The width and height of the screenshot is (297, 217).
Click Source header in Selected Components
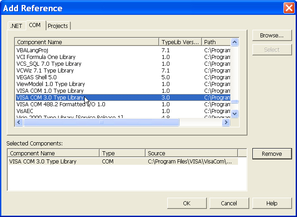192,153
